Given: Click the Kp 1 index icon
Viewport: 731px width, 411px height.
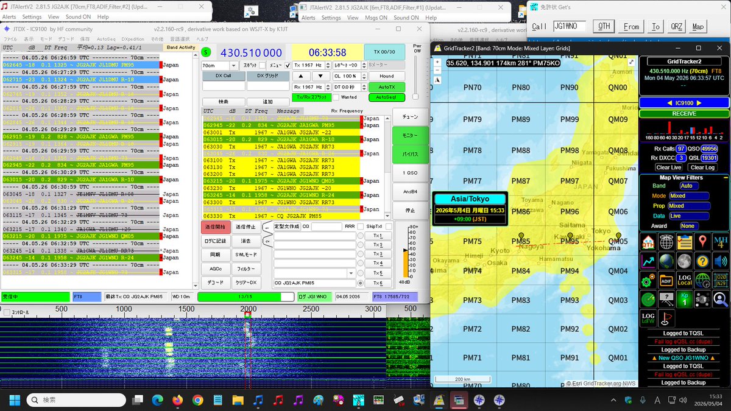Looking at the screenshot, I should [x=685, y=299].
